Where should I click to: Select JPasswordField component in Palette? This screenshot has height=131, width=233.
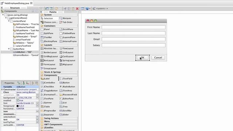[68, 95]
